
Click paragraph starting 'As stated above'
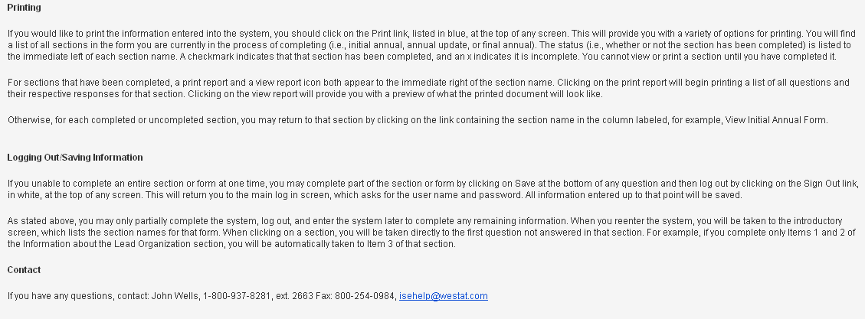[431, 233]
